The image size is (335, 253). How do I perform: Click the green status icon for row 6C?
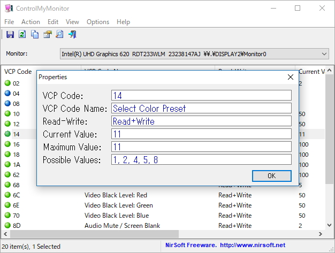pos(7,195)
